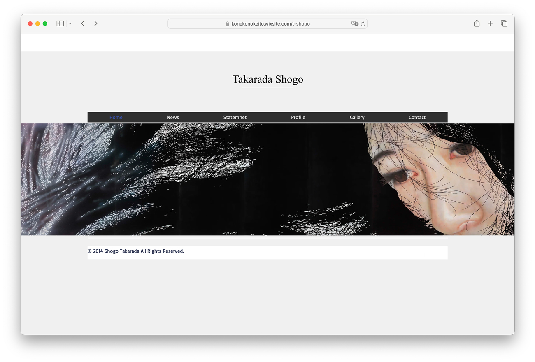Maximize the window with the green button
The height and width of the screenshot is (362, 535).
(45, 23)
